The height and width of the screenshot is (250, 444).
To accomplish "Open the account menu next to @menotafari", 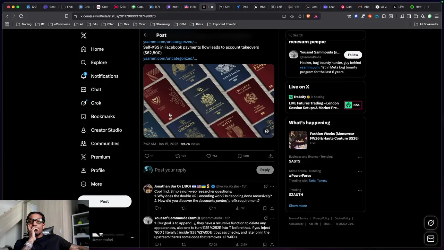I will pyautogui.click(x=133, y=237).
